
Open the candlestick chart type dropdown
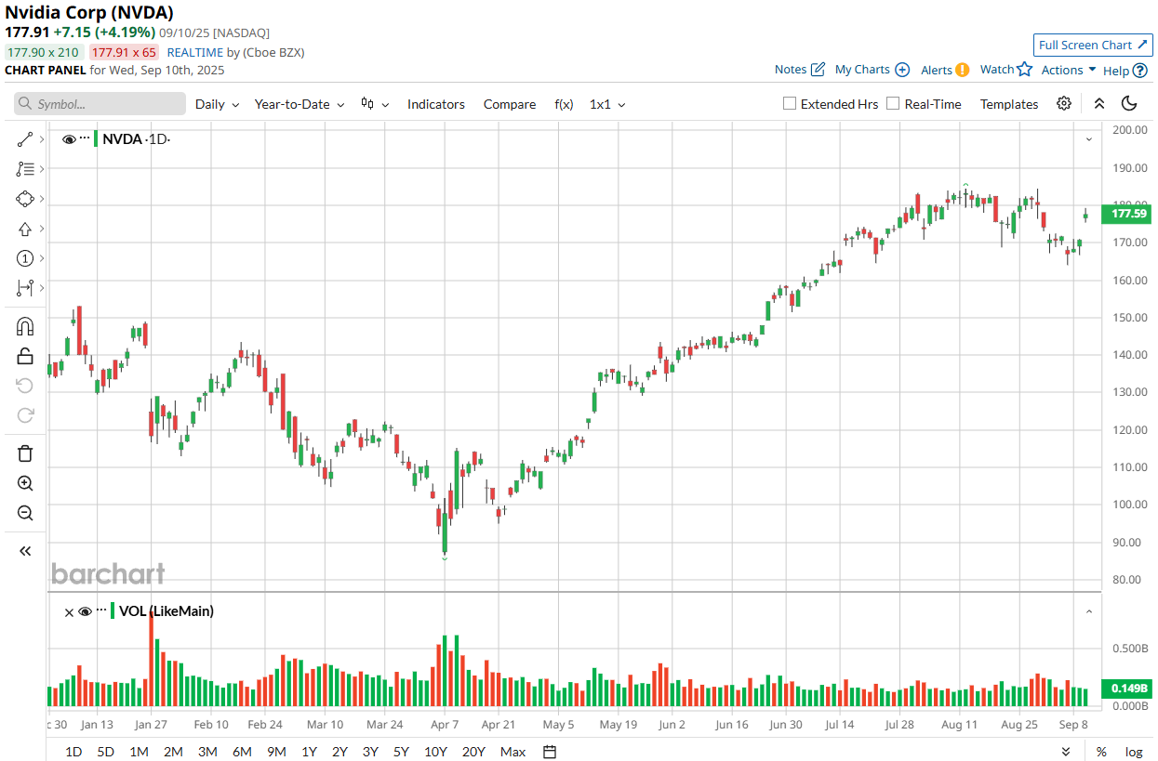(375, 104)
